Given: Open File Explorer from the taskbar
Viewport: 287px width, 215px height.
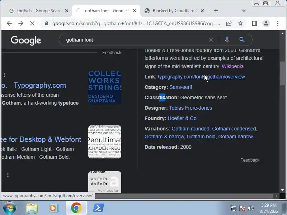Looking at the screenshot, I should 32,208.
